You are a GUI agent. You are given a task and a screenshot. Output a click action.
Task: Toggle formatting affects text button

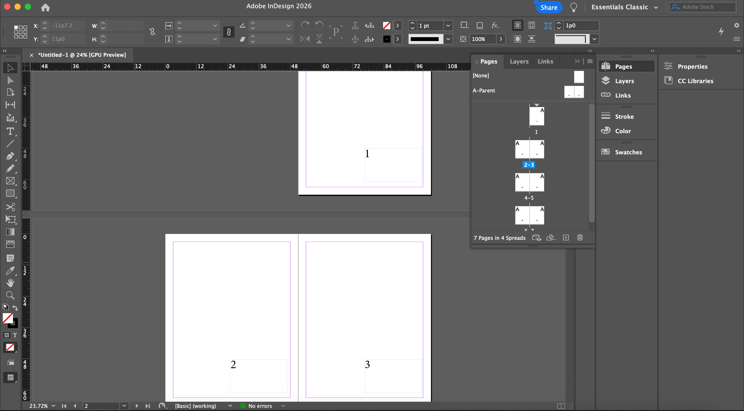click(x=15, y=335)
